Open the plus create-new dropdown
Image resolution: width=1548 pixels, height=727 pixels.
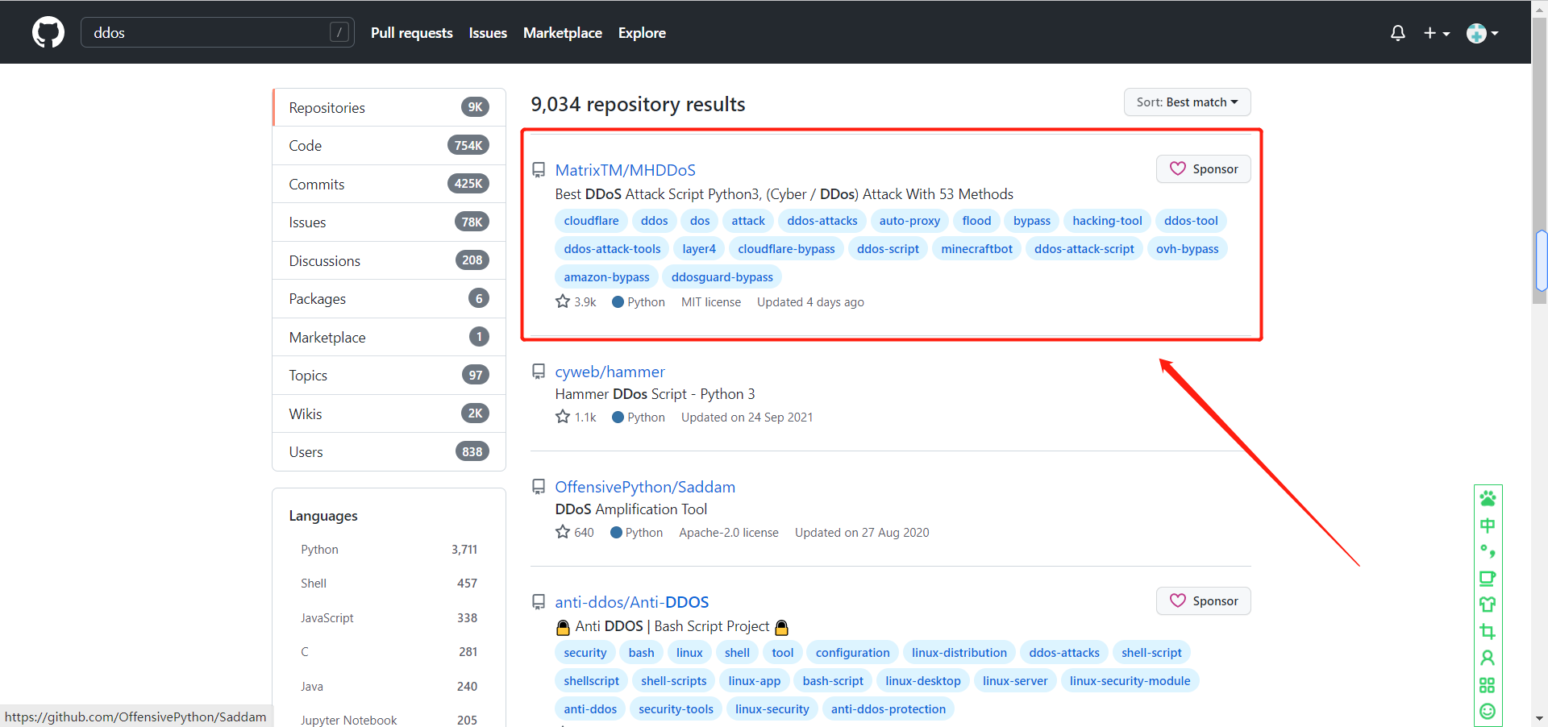(1437, 33)
